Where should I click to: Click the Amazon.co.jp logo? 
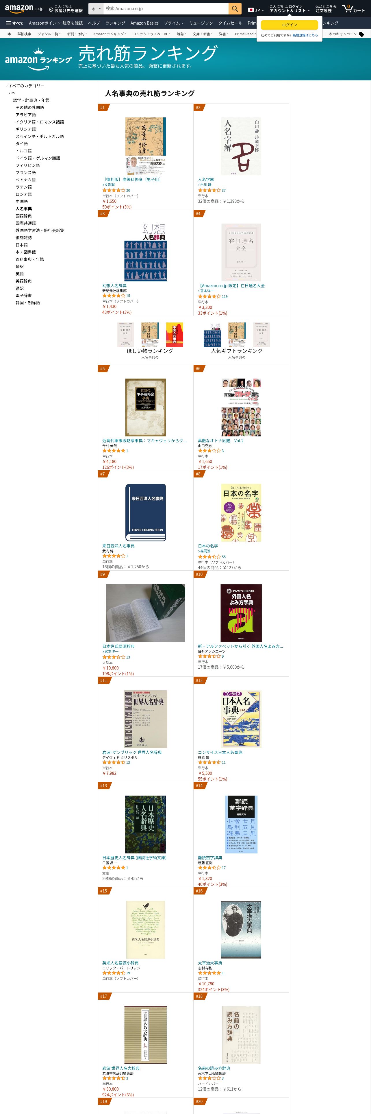point(24,8)
